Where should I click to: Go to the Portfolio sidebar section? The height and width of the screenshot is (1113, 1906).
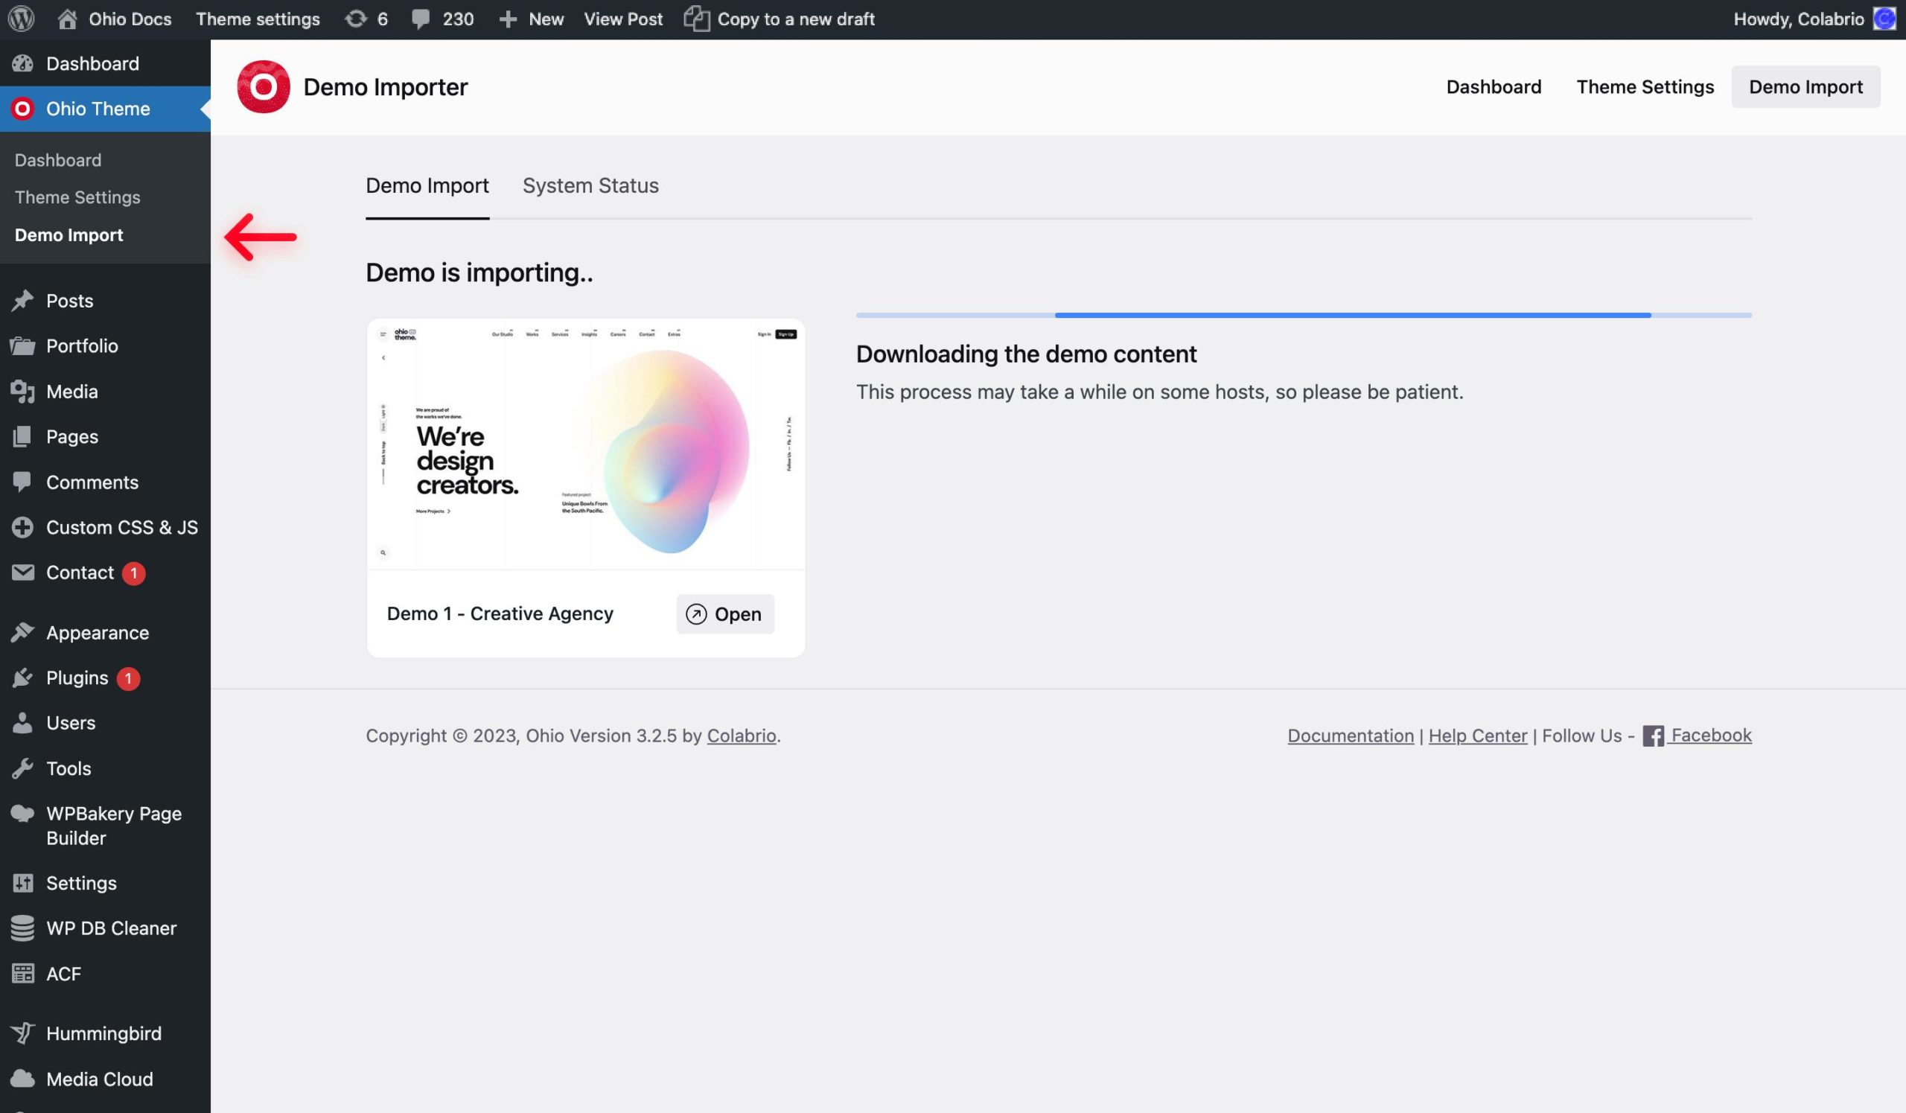pyautogui.click(x=82, y=346)
